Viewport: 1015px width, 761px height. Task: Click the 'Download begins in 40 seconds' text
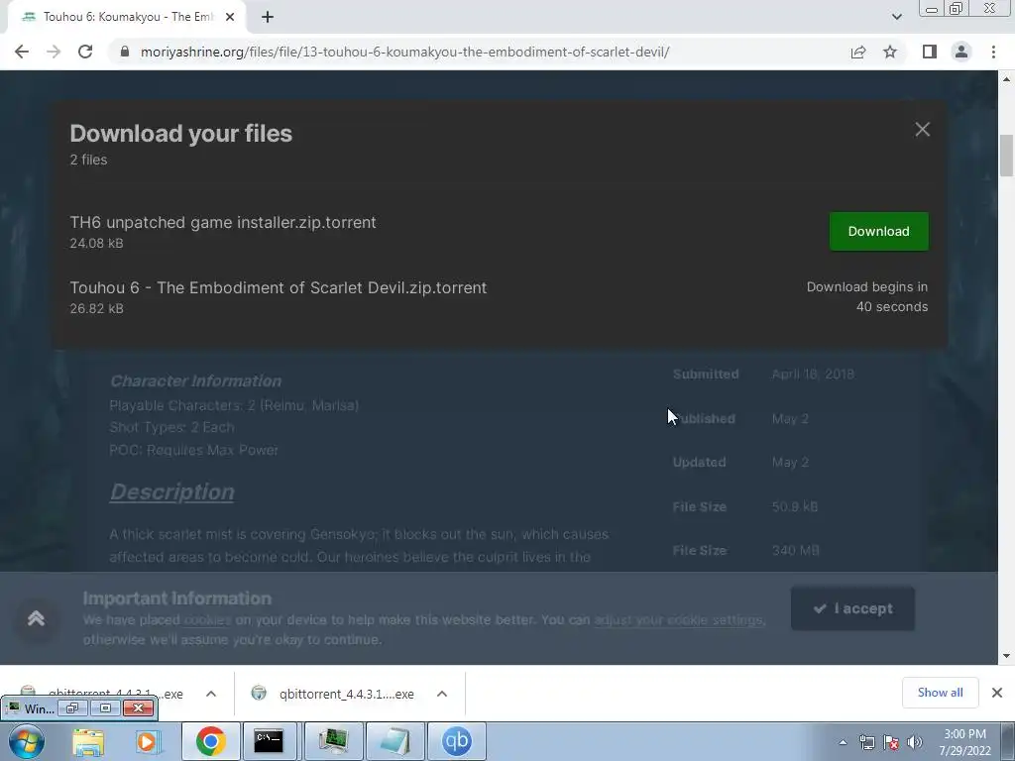tap(866, 296)
